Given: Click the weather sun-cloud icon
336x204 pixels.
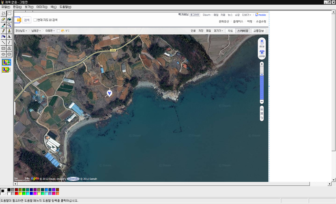Looking at the screenshot, I should point(63,31).
